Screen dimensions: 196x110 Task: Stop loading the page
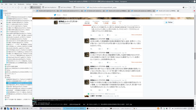pyautogui.click(x=22, y=7)
